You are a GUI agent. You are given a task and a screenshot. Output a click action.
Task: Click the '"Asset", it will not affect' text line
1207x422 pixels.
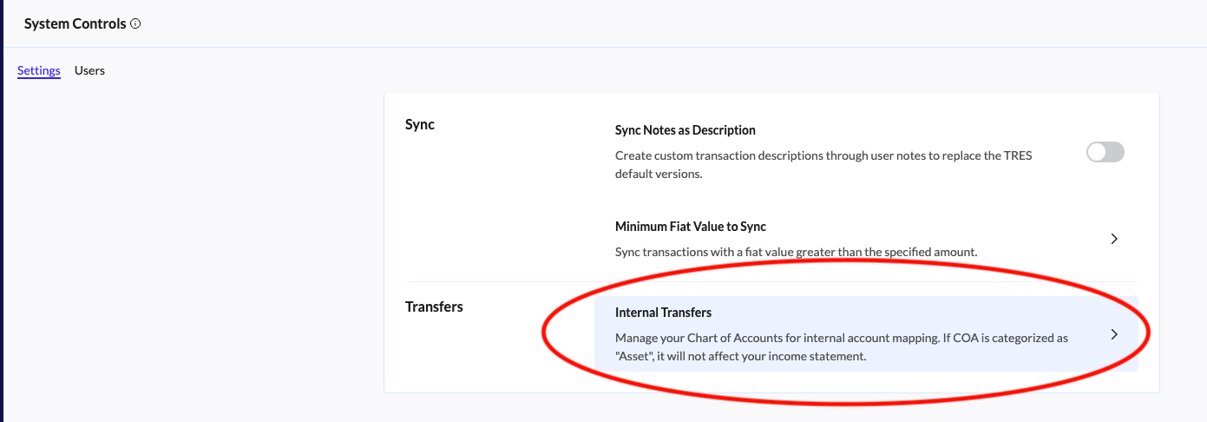pyautogui.click(x=740, y=356)
